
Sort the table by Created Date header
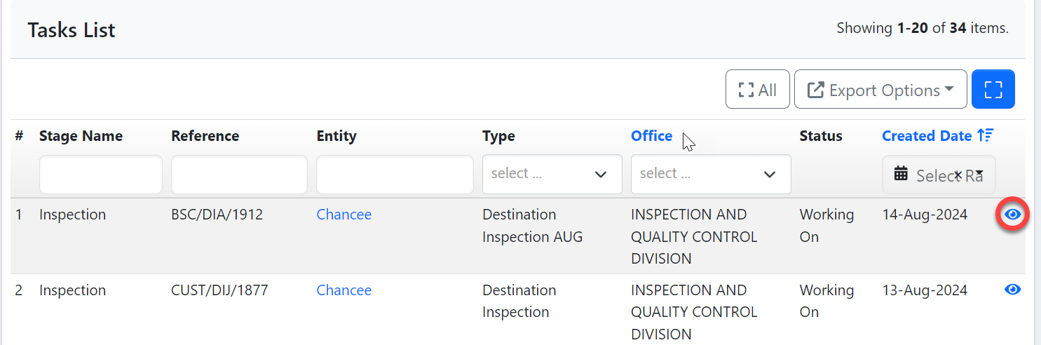pyautogui.click(x=926, y=136)
